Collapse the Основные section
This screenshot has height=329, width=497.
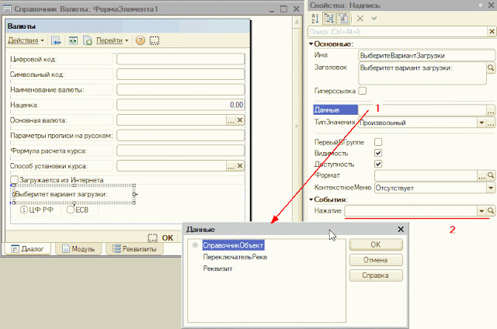[x=311, y=44]
